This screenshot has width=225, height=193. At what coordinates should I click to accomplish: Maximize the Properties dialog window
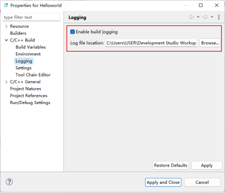pos(201,5)
